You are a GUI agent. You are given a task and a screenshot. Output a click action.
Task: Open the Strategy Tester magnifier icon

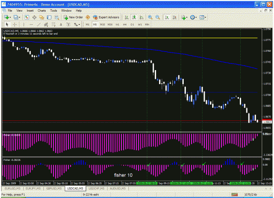coord(57,17)
